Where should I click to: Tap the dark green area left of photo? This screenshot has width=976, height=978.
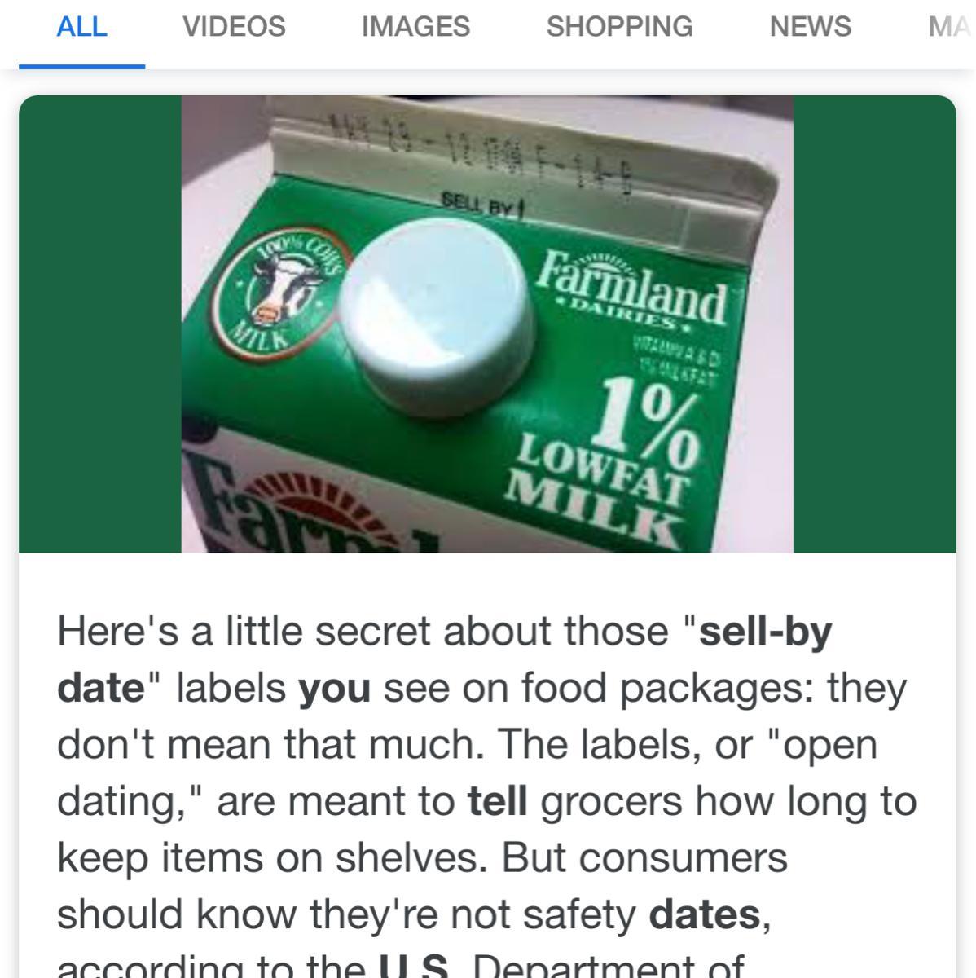(x=100, y=324)
